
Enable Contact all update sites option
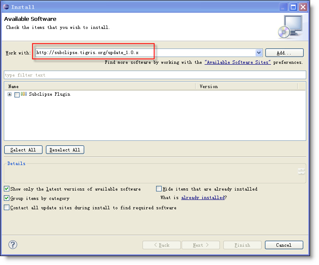click(x=6, y=208)
